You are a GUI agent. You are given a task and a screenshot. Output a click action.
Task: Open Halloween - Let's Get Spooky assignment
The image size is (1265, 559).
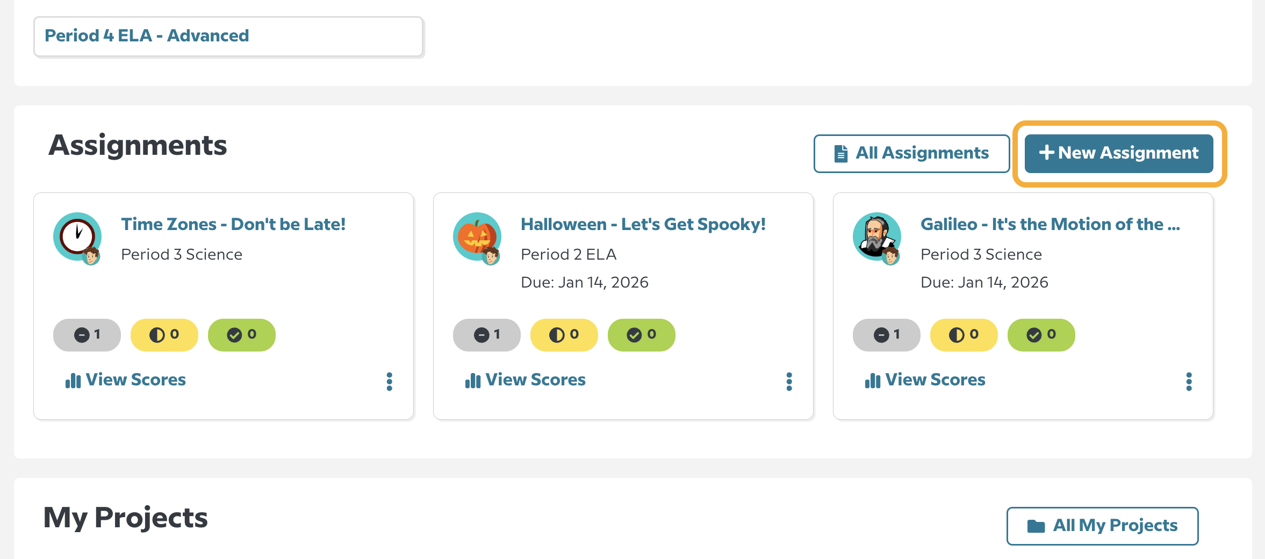pyautogui.click(x=643, y=224)
